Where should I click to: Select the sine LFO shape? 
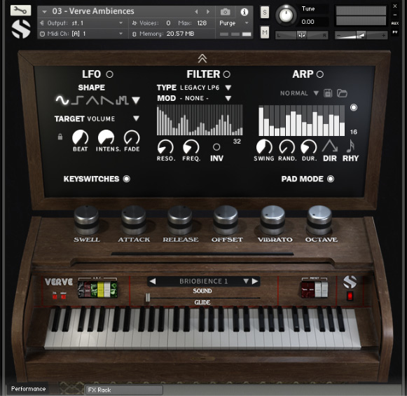point(62,100)
